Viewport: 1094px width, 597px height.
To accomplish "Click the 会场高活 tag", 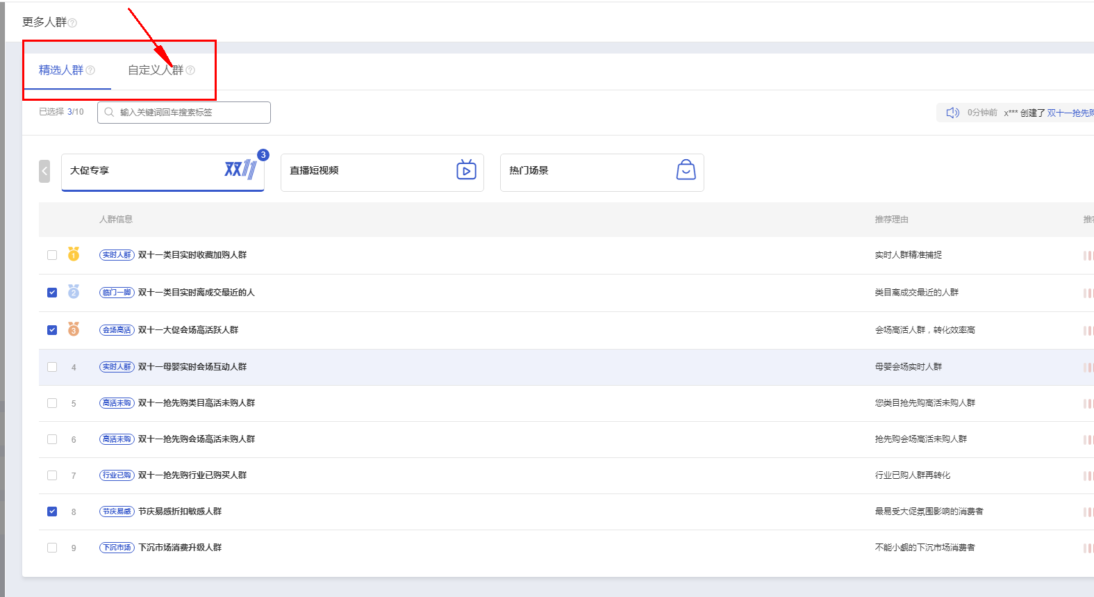I will (x=117, y=330).
